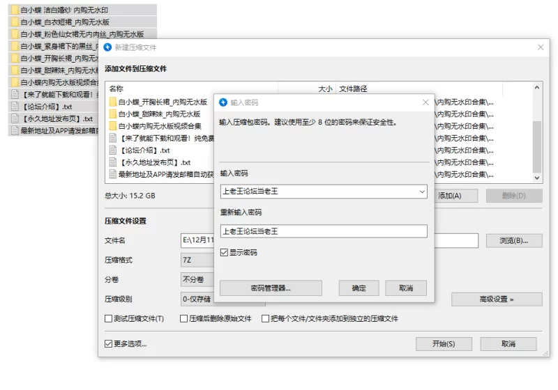The image size is (558, 390).
Task: Click folder icon of 白小蝶_开胸长裙_内购无水版 in the archive list
Action: pos(113,102)
